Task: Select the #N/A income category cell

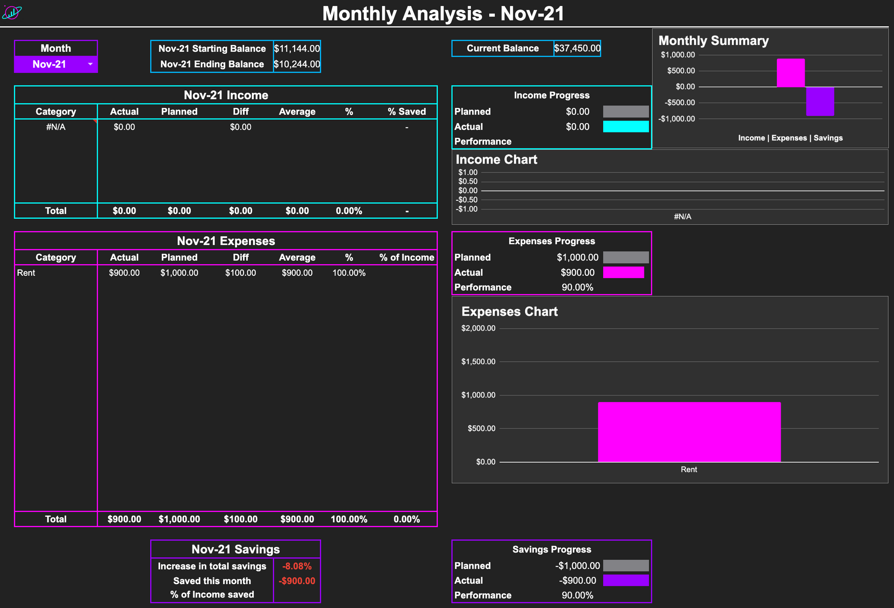Action: coord(56,127)
